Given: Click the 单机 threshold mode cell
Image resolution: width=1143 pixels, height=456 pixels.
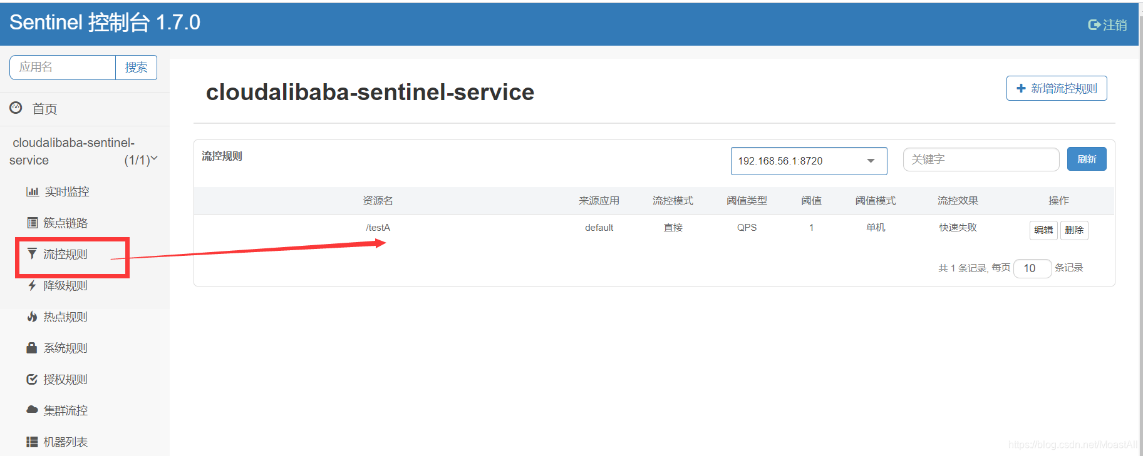Looking at the screenshot, I should pos(876,228).
